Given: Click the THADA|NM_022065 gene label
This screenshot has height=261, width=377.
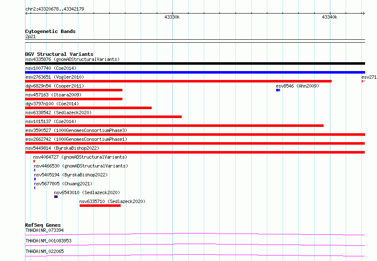Looking at the screenshot, I should coord(44,251).
